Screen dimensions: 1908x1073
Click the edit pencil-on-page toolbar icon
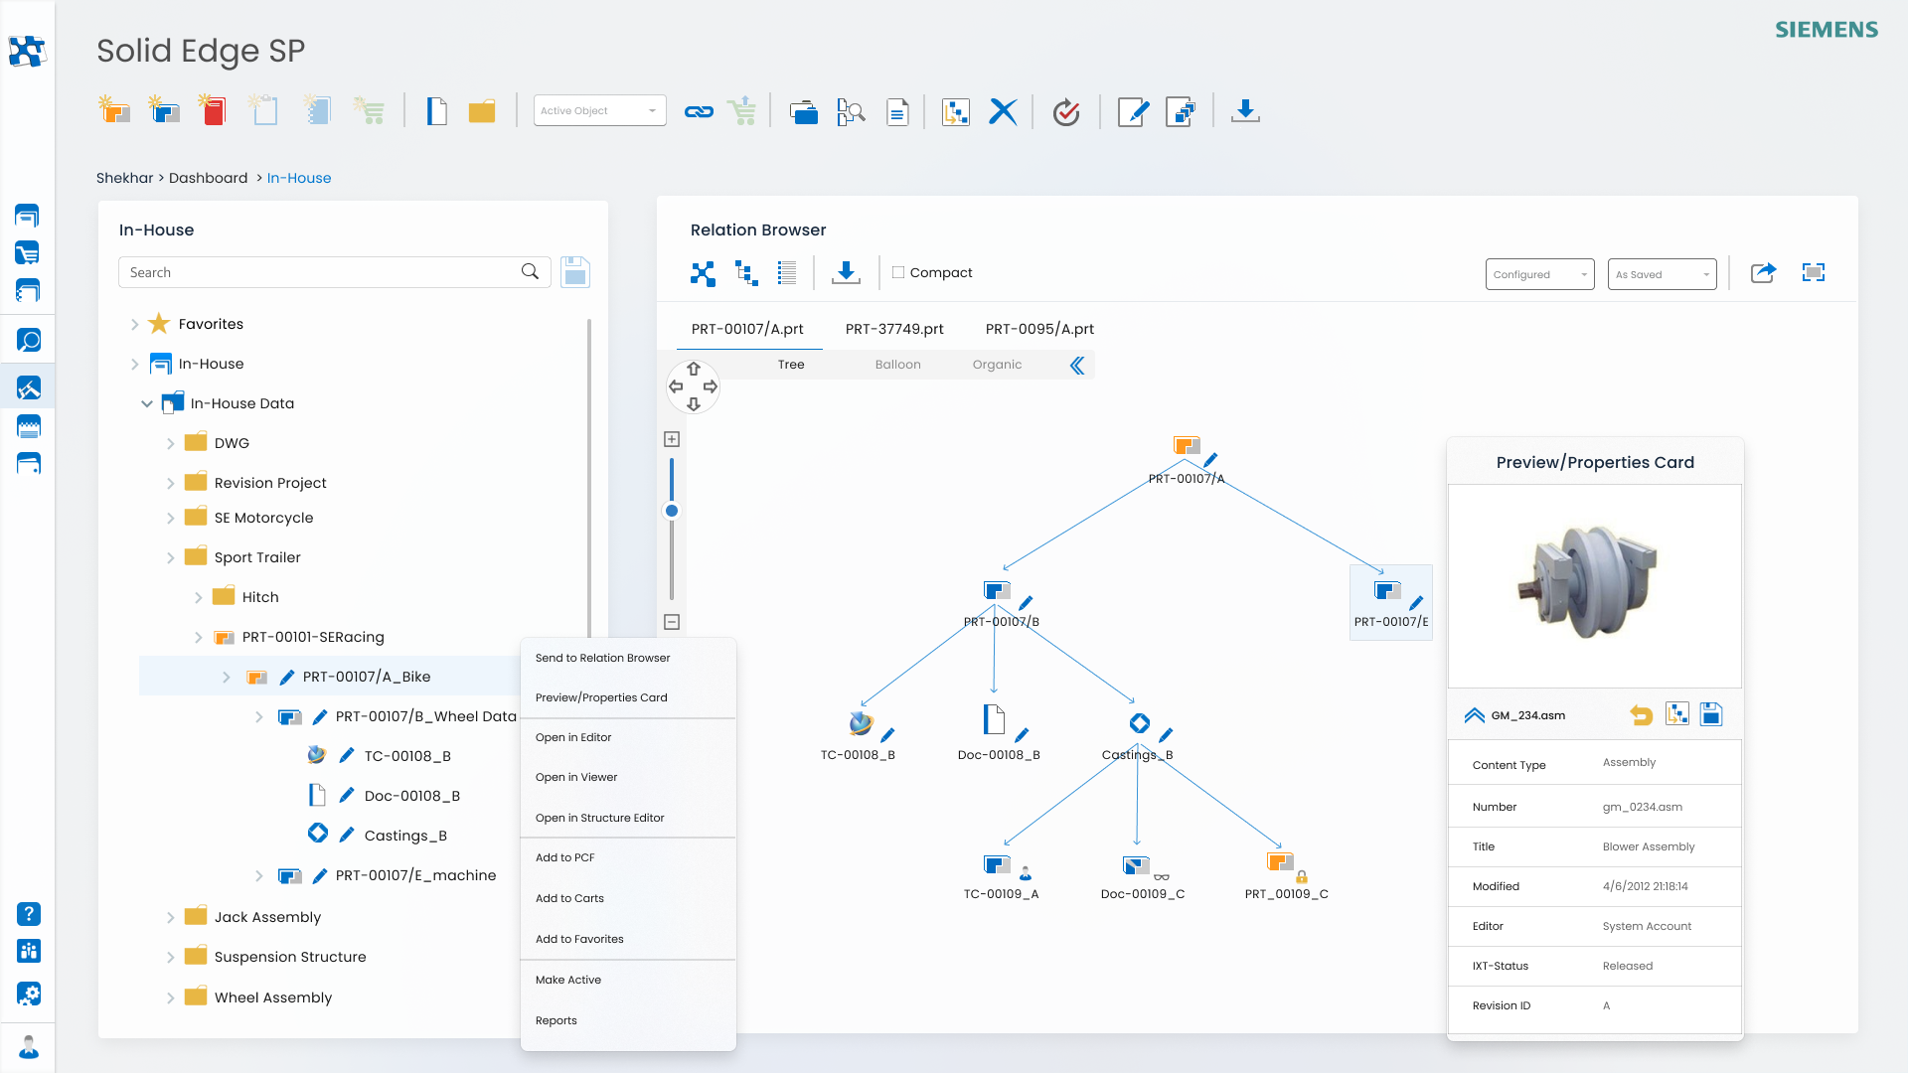[x=1134, y=112]
